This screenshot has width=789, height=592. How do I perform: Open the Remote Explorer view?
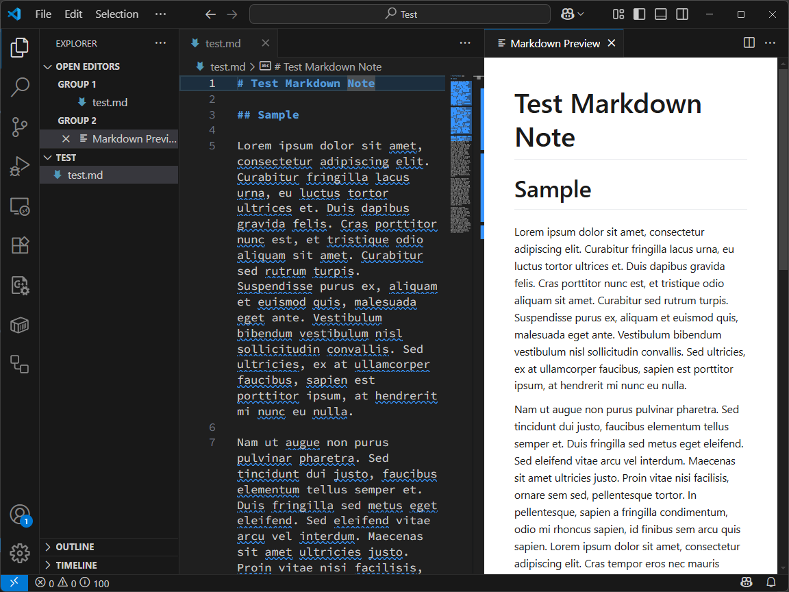pos(20,206)
